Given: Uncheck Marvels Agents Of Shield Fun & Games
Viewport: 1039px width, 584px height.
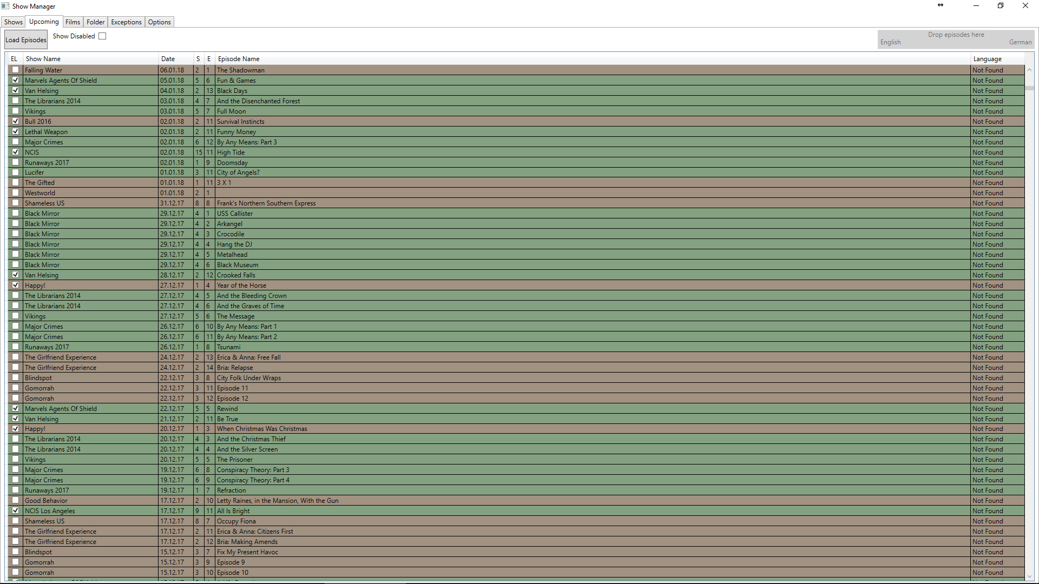Looking at the screenshot, I should [x=15, y=80].
